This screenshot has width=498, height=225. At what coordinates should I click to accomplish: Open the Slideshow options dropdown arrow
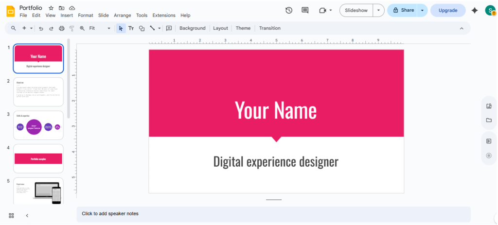(x=378, y=10)
